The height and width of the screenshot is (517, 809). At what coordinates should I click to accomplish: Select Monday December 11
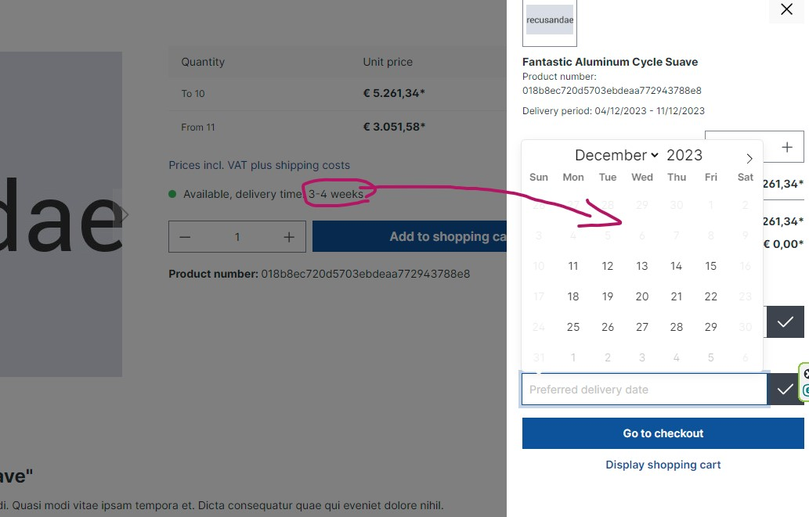click(572, 266)
